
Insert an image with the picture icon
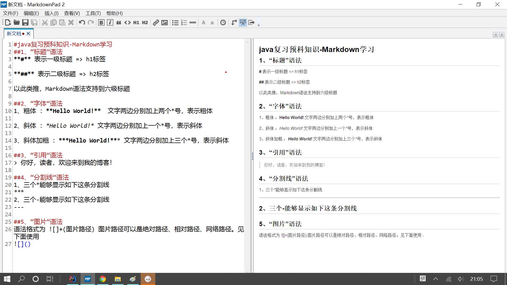(x=165, y=23)
